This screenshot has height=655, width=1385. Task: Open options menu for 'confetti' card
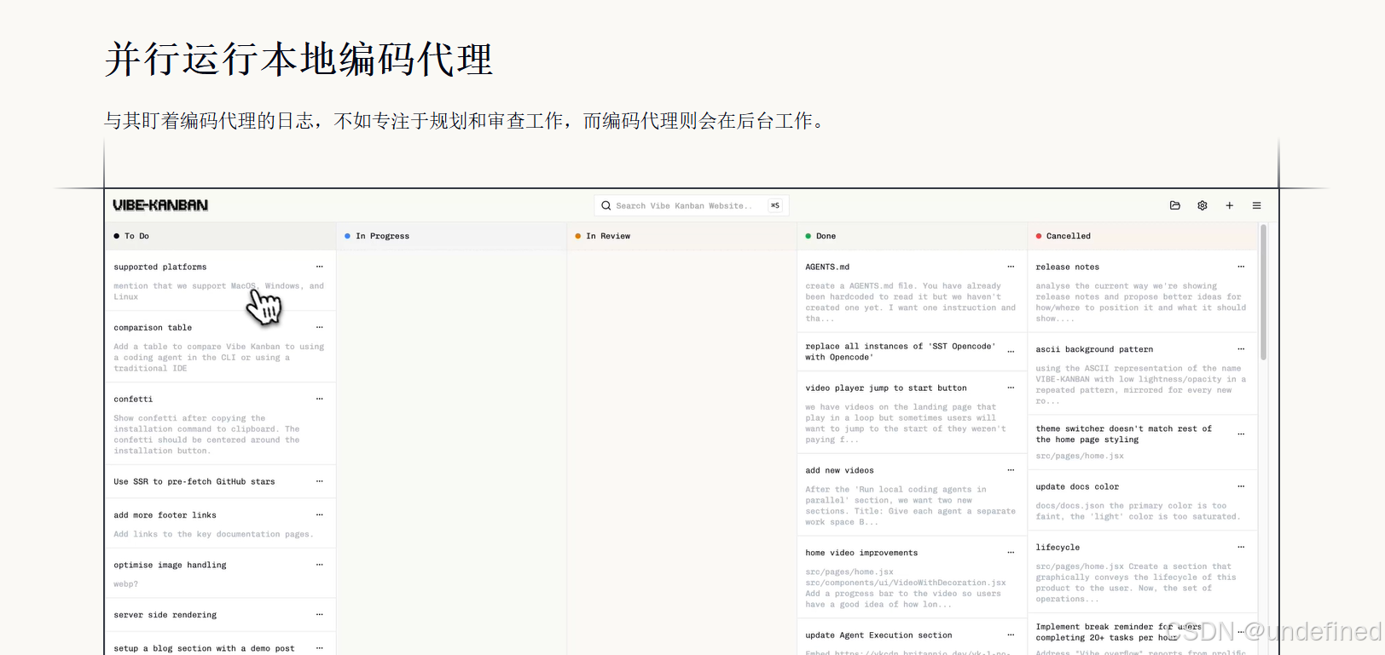pyautogui.click(x=320, y=399)
